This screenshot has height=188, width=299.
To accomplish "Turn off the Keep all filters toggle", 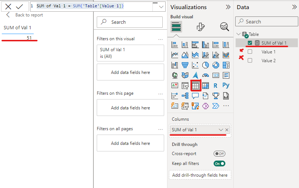I will 219,163.
